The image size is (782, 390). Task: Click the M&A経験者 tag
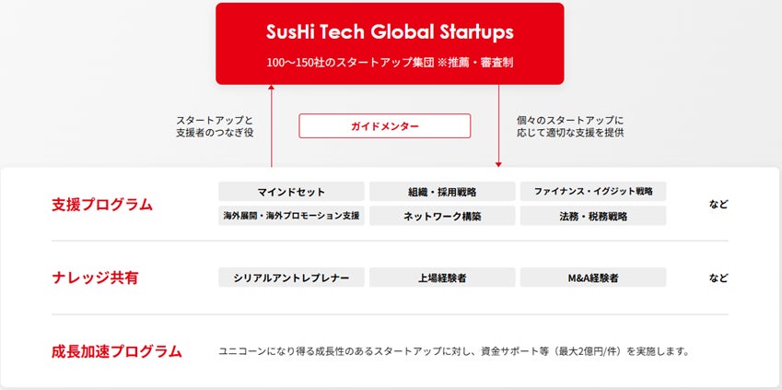(592, 278)
